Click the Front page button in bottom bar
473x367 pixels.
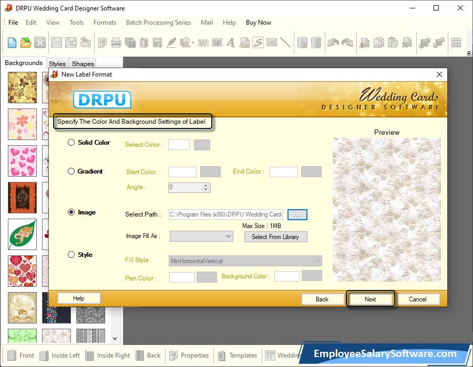click(x=21, y=355)
